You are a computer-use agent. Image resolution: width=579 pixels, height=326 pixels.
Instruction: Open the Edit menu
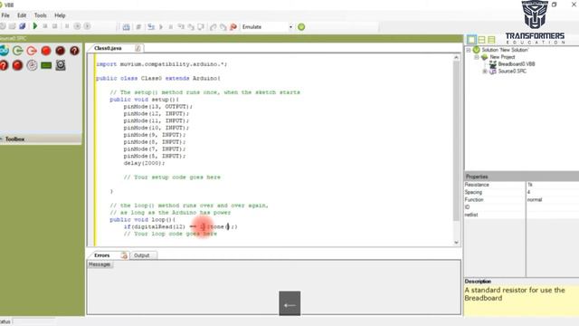(22, 15)
